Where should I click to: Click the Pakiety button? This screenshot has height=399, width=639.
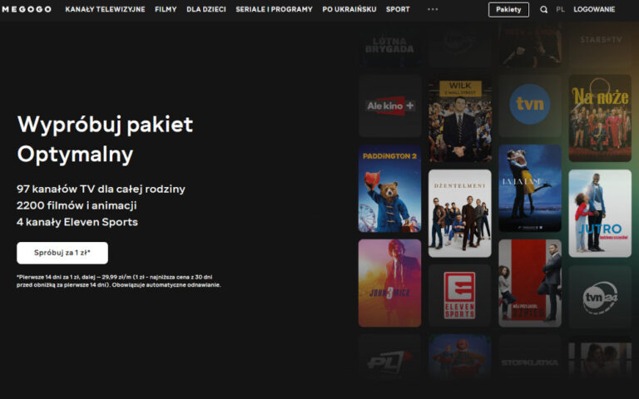pos(508,10)
